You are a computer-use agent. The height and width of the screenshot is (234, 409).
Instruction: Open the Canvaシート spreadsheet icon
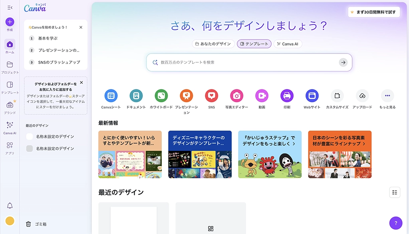click(111, 96)
